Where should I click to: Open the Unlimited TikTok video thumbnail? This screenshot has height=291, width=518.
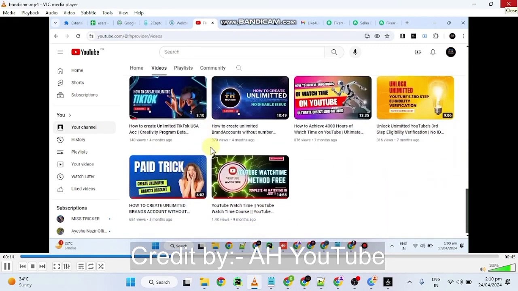168,98
